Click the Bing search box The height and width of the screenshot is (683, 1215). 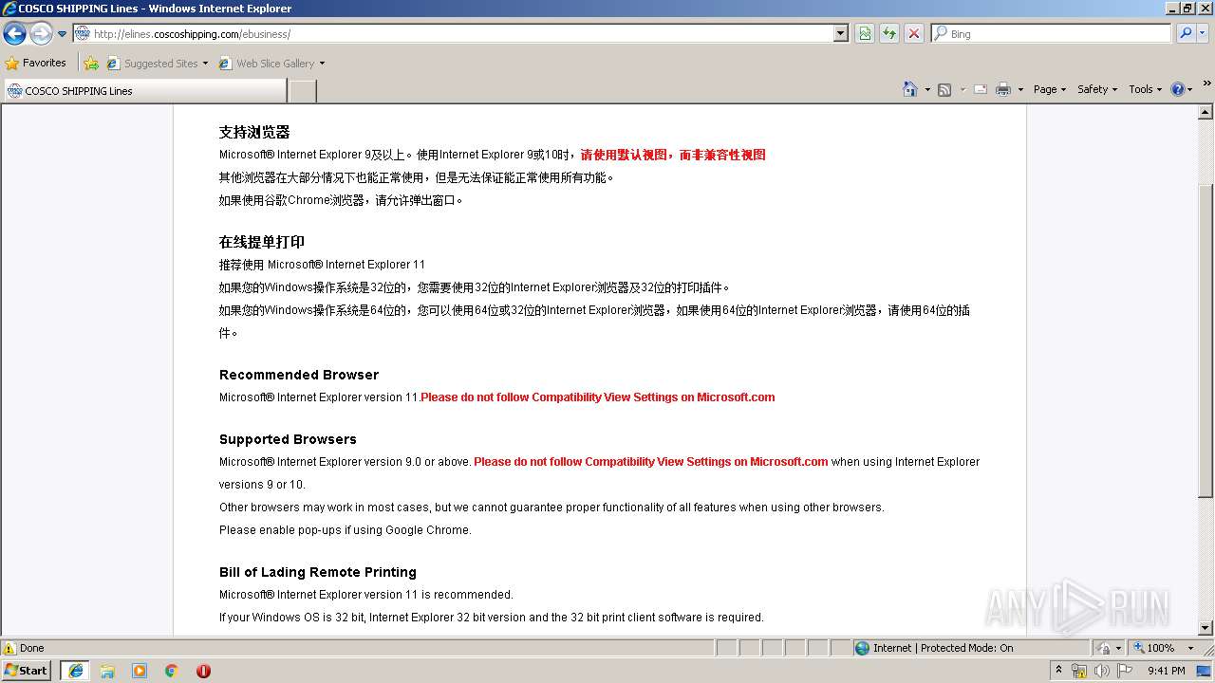click(1052, 33)
